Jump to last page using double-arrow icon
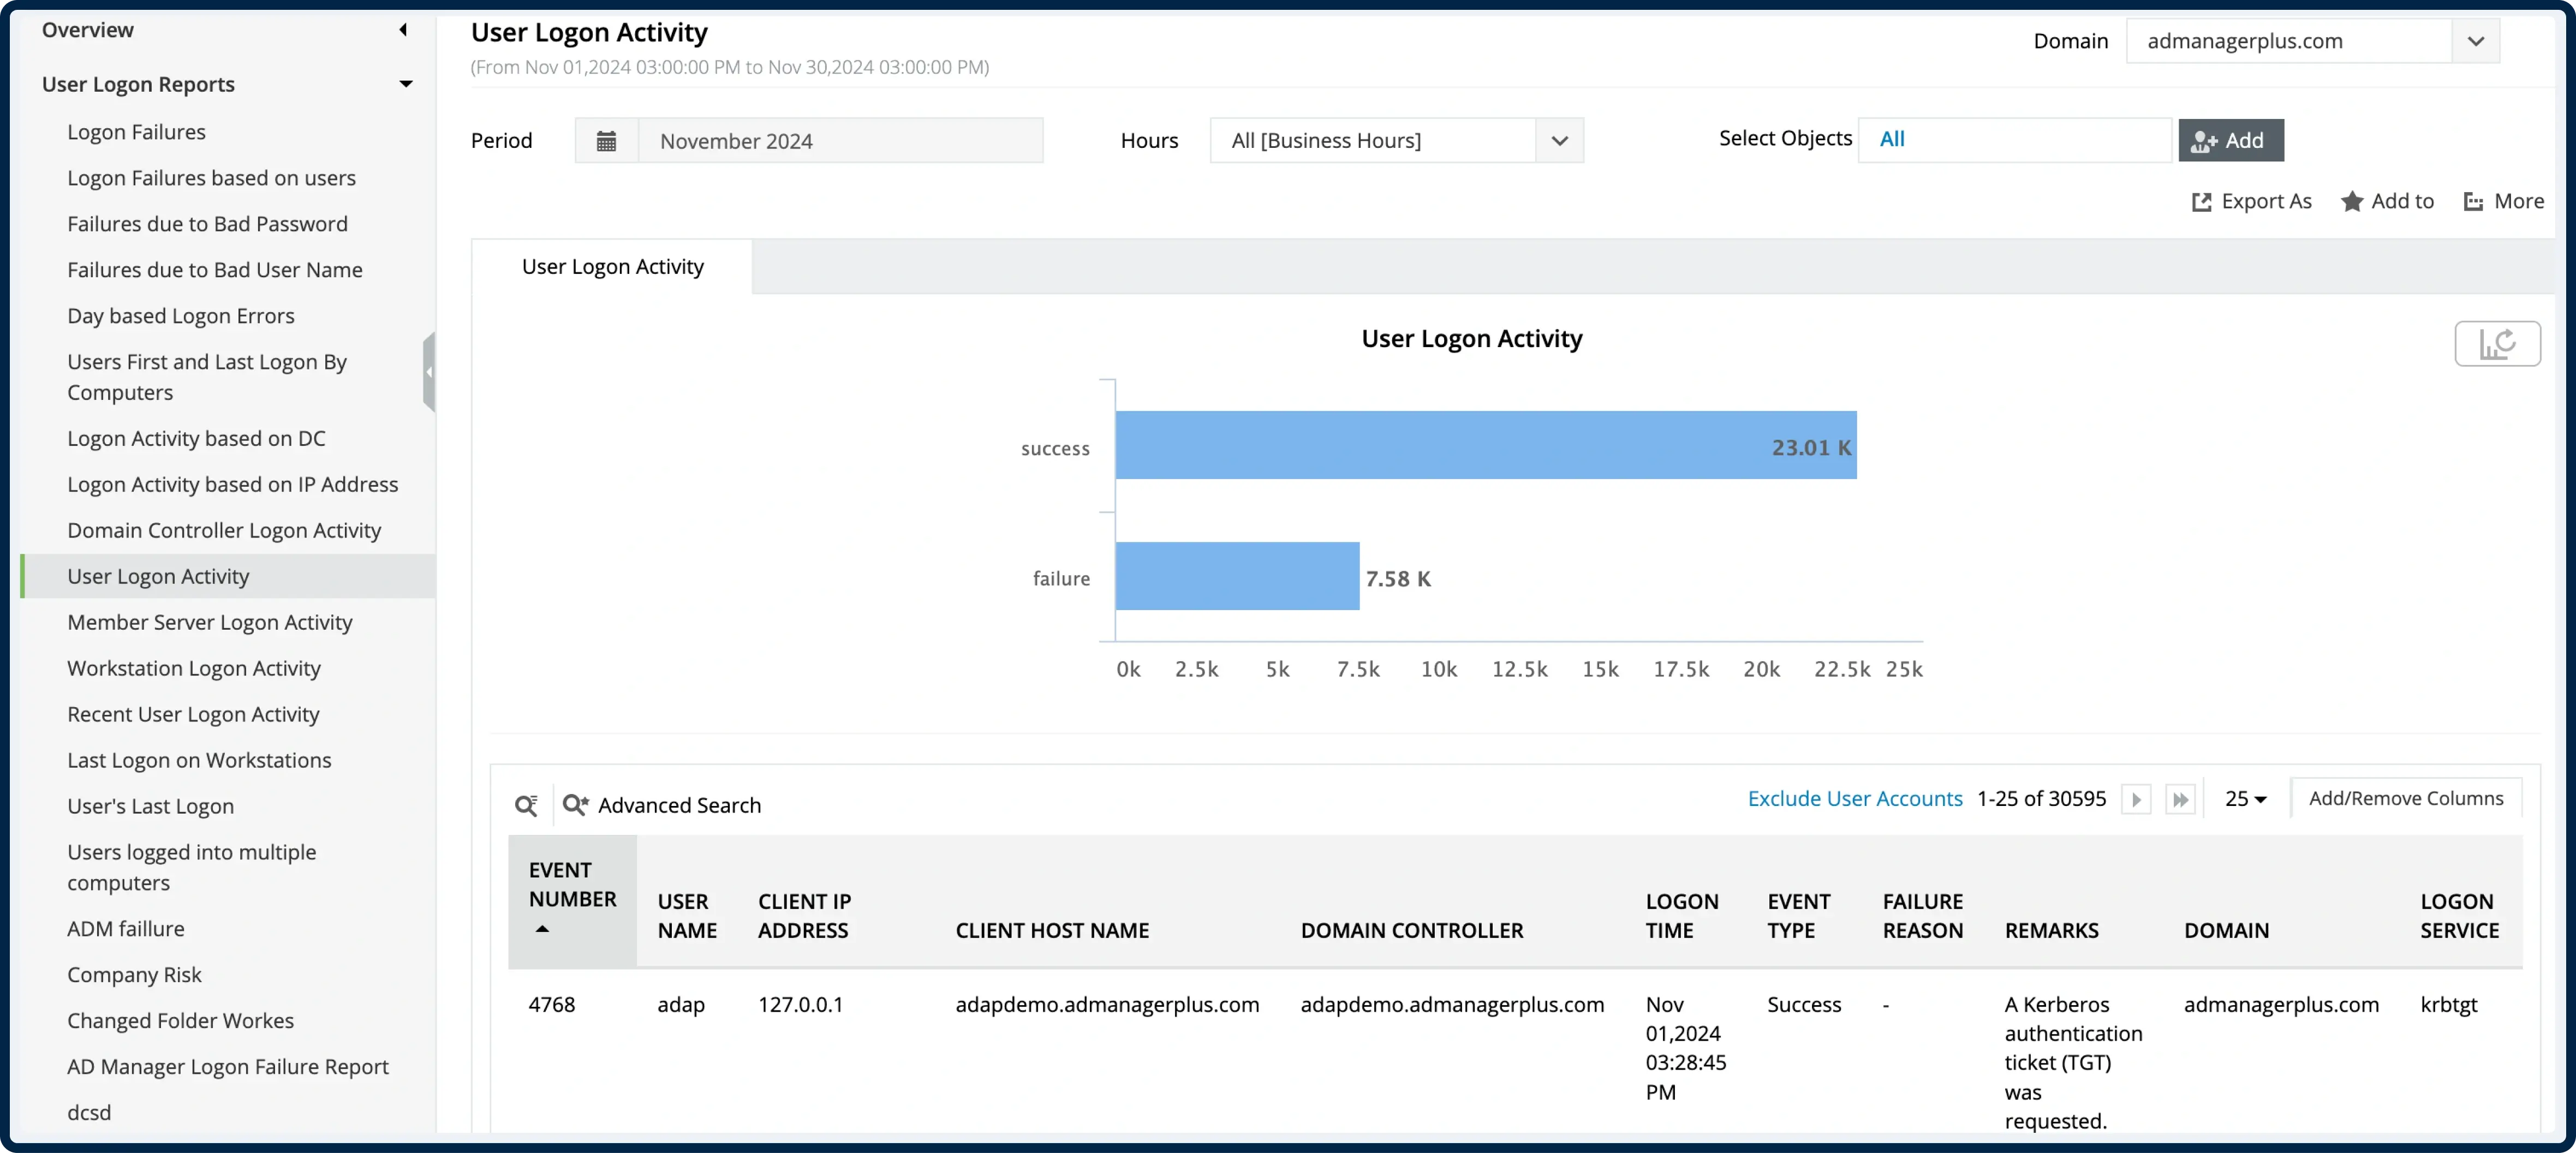2576x1153 pixels. pos(2181,798)
